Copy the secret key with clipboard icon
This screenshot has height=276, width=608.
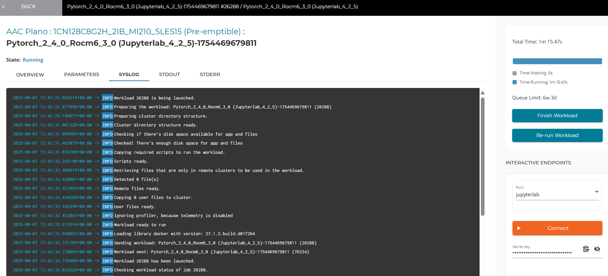pos(586,249)
